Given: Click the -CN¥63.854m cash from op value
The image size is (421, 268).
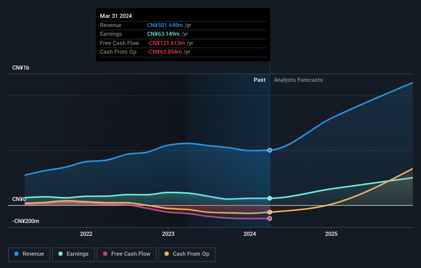Looking at the screenshot, I should pos(164,52).
